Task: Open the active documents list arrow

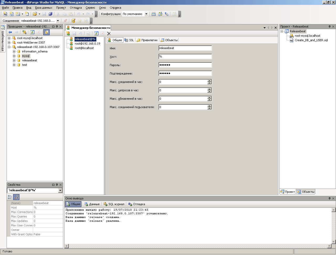Action: click(265, 28)
